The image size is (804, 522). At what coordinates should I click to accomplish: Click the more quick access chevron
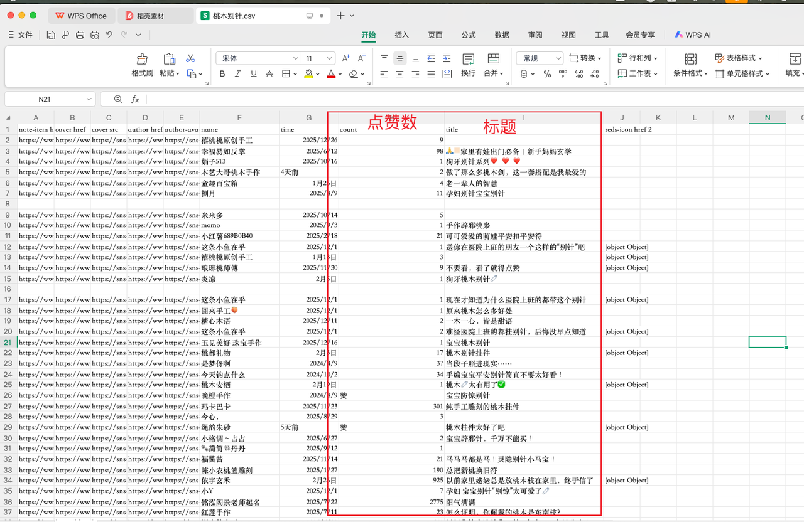(139, 35)
